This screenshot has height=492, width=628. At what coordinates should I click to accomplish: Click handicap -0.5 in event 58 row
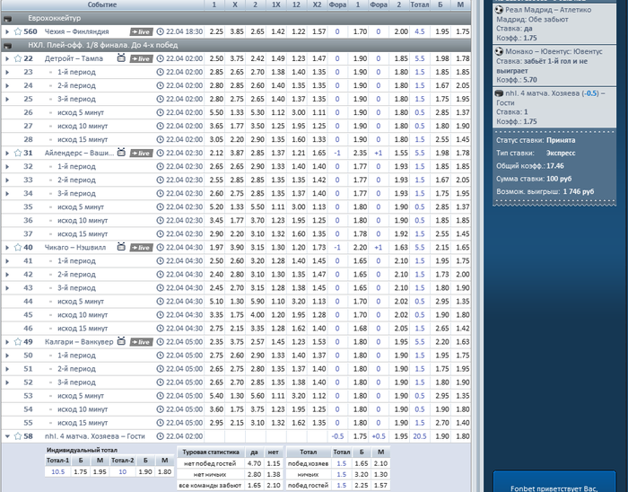click(337, 436)
